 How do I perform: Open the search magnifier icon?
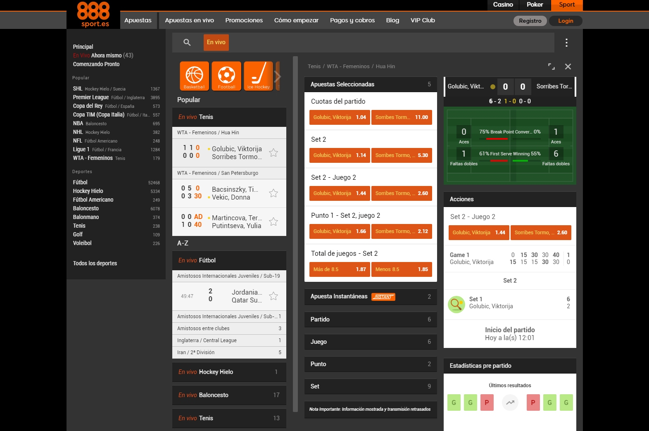187,42
